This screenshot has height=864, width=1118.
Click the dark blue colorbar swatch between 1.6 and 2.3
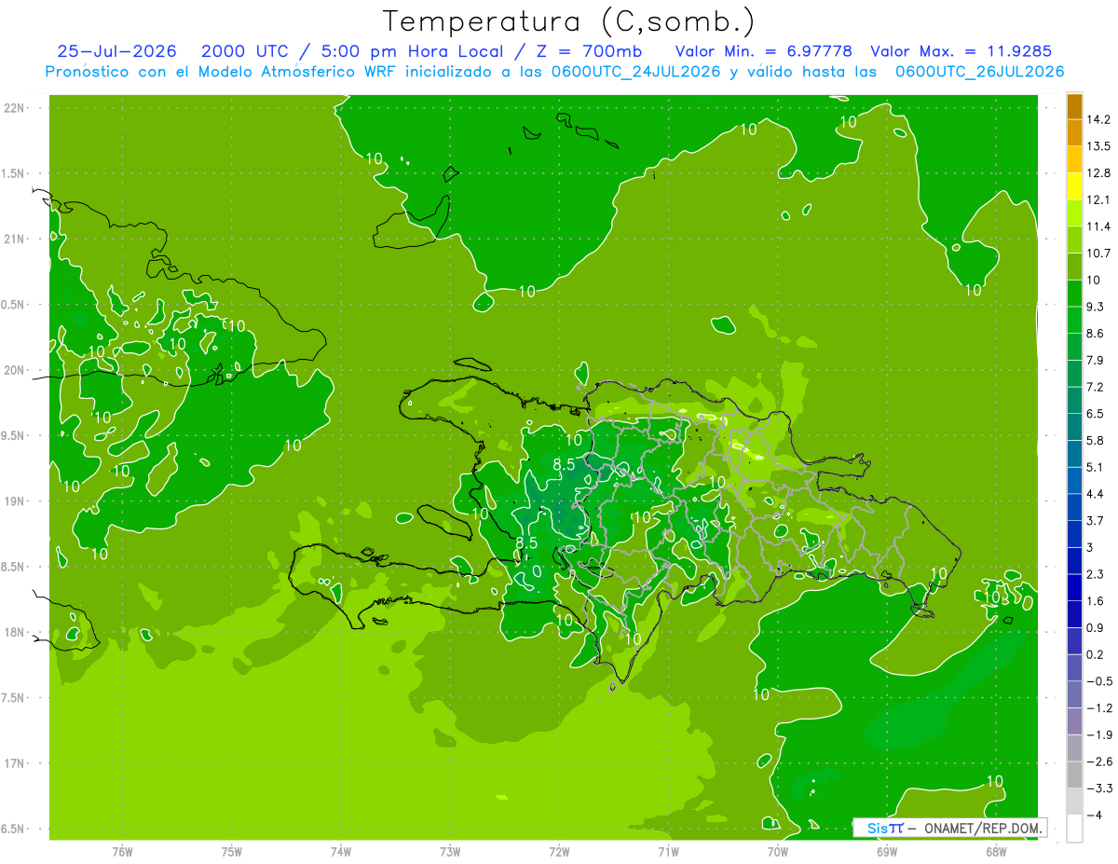[1074, 587]
